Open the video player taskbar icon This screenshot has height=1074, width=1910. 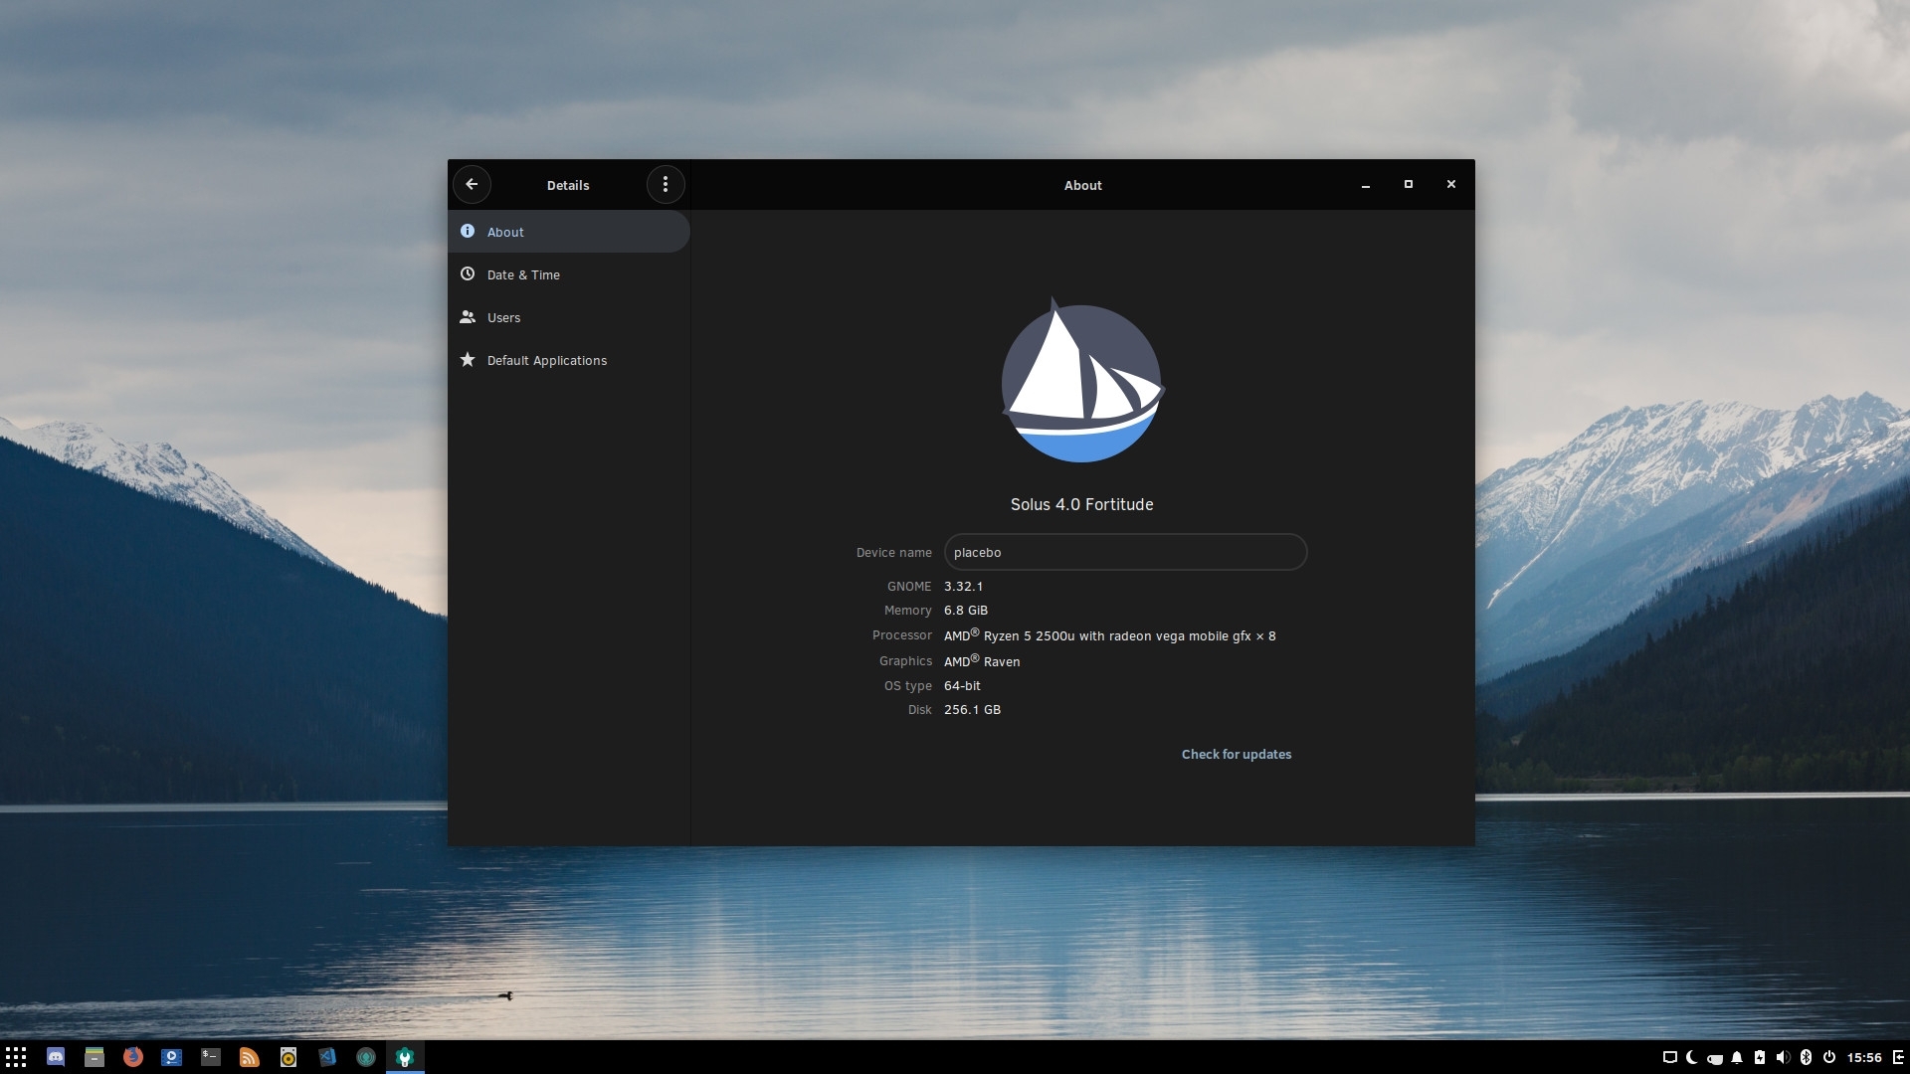[171, 1057]
